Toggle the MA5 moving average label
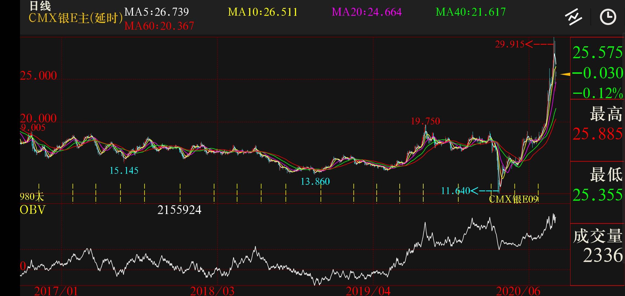Image resolution: width=625 pixels, height=296 pixels. pos(157,12)
